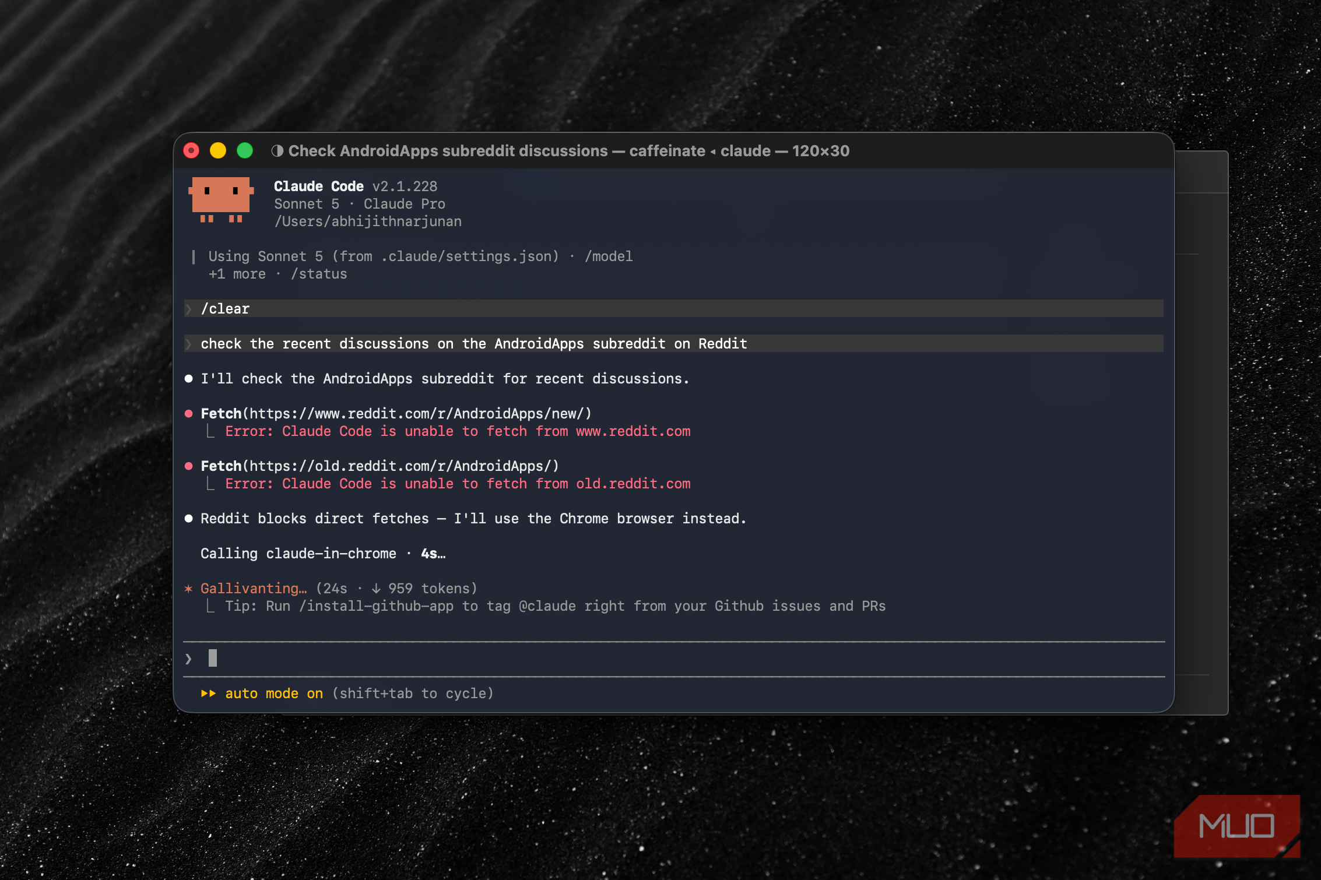Click the error 'unable to fetch from old.reddit.com'

(x=547, y=484)
